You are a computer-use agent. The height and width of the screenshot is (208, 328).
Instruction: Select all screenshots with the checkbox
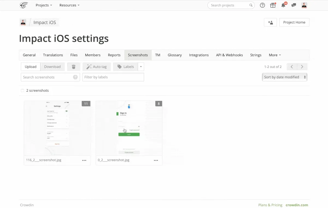tap(22, 90)
